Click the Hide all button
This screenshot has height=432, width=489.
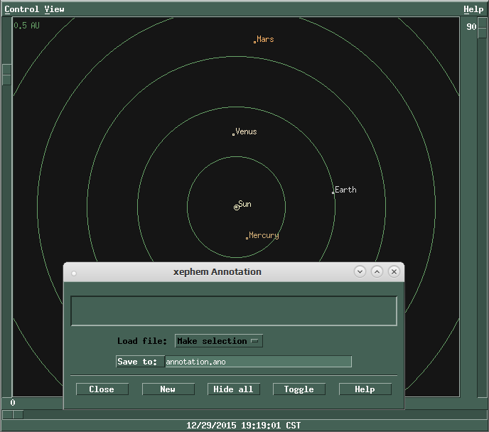pos(234,389)
